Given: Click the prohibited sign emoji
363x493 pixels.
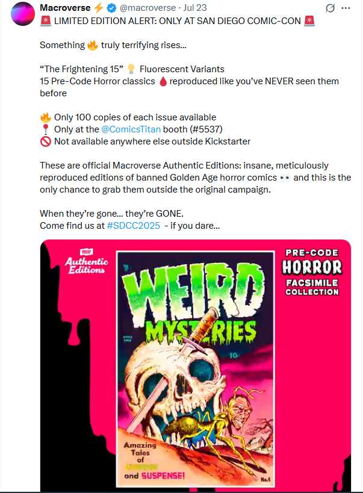Looking at the screenshot, I should (x=46, y=142).
